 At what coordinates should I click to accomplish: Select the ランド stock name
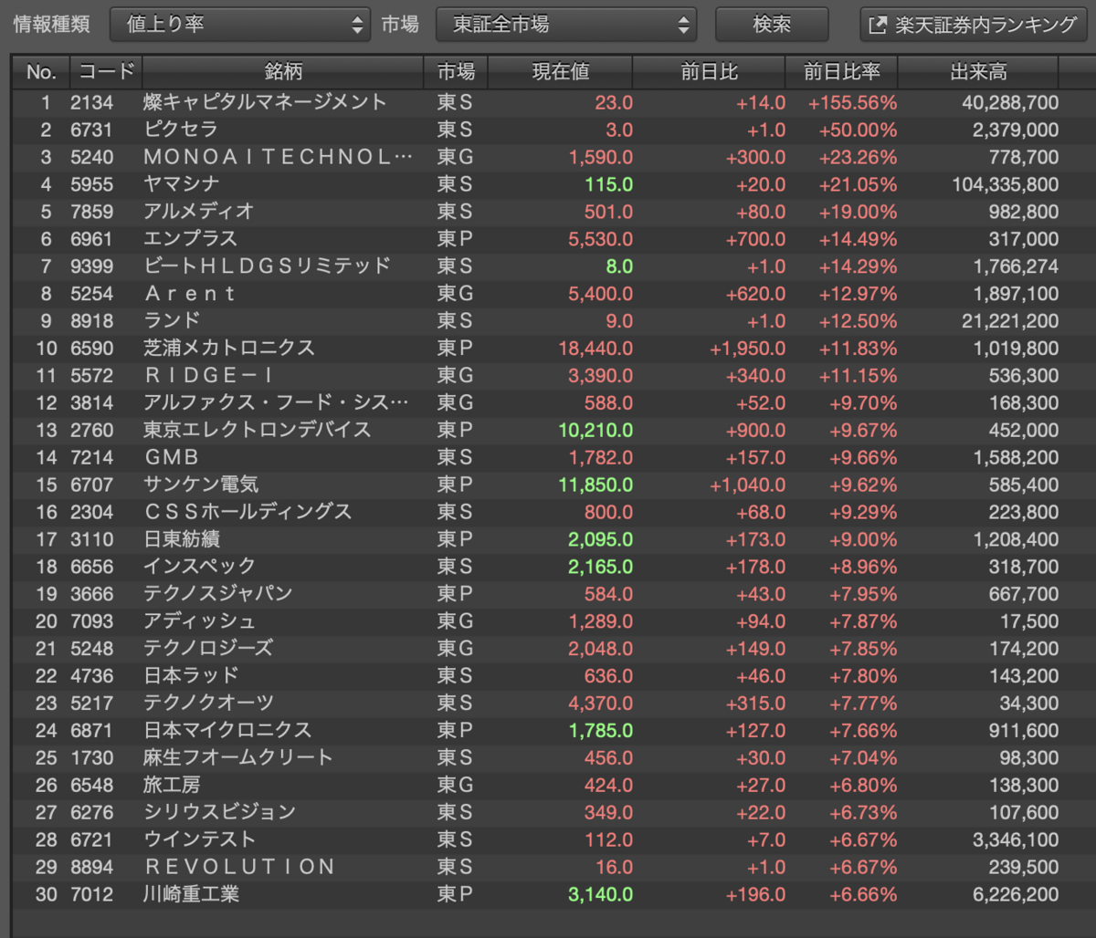click(172, 321)
